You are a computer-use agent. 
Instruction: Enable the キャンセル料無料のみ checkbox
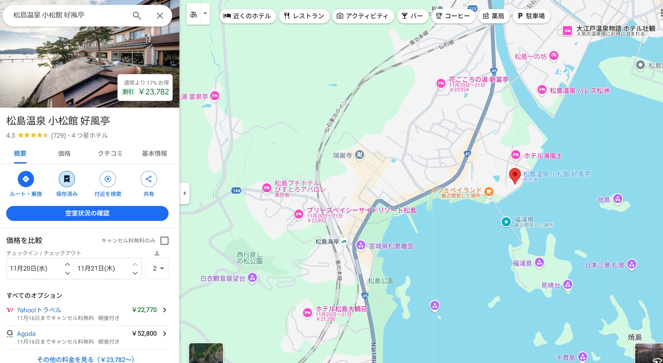(x=164, y=241)
